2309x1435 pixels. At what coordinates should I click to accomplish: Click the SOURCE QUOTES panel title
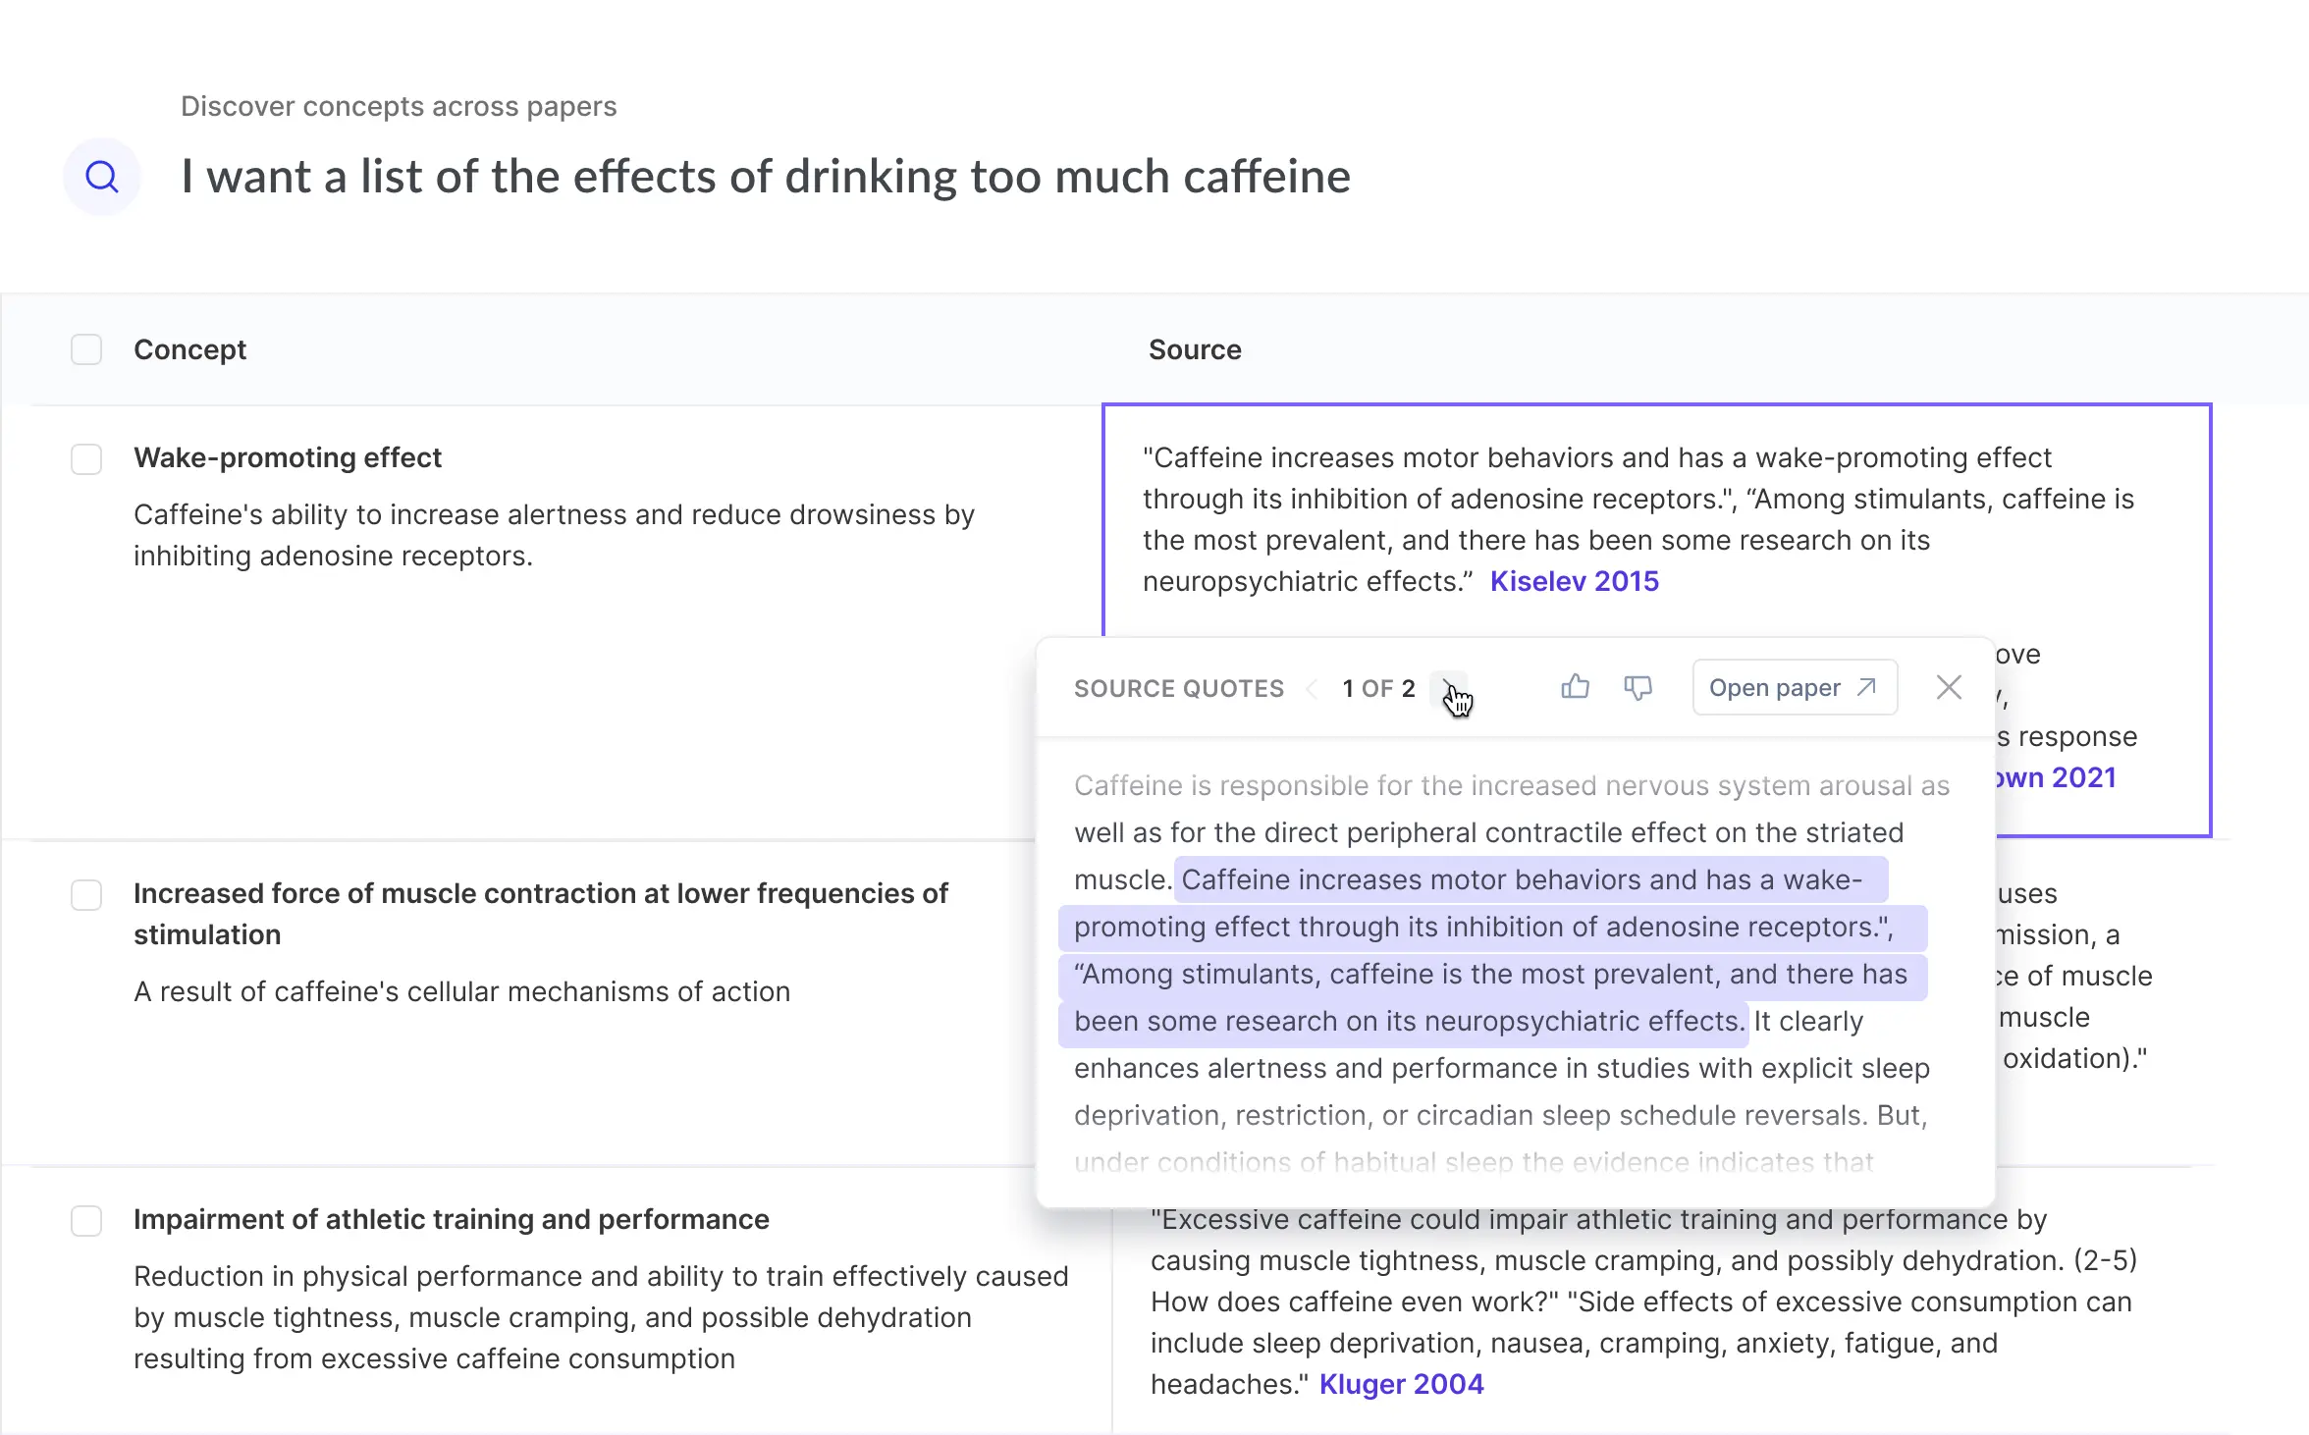coord(1180,688)
